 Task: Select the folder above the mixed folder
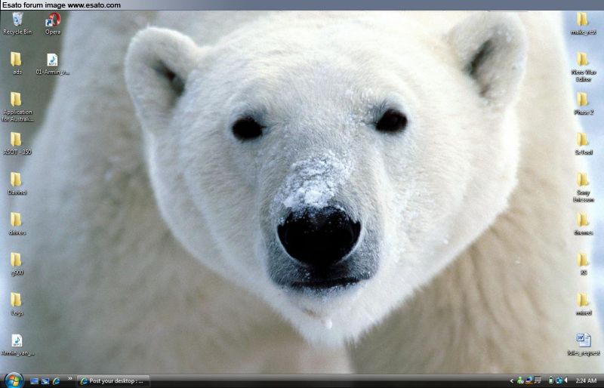tap(583, 264)
